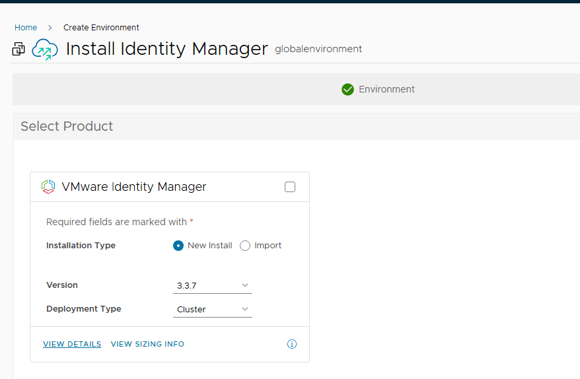
Task: Click the stacked windows icon beside the cloud
Action: (18, 49)
